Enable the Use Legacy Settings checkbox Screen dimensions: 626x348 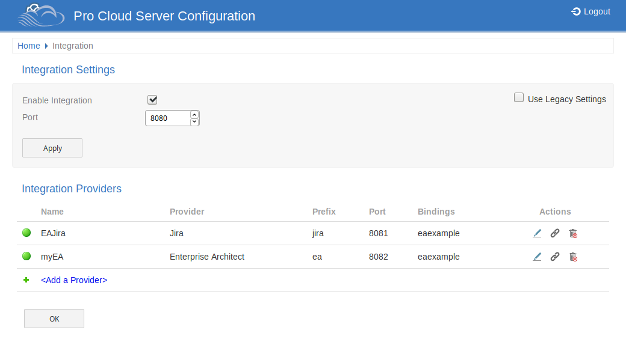[519, 98]
